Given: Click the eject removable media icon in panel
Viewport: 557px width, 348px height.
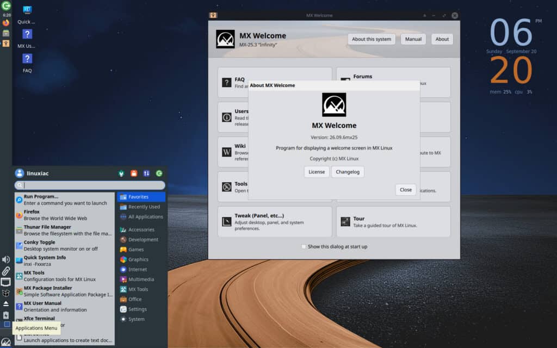Looking at the screenshot, I should pyautogui.click(x=5, y=304).
